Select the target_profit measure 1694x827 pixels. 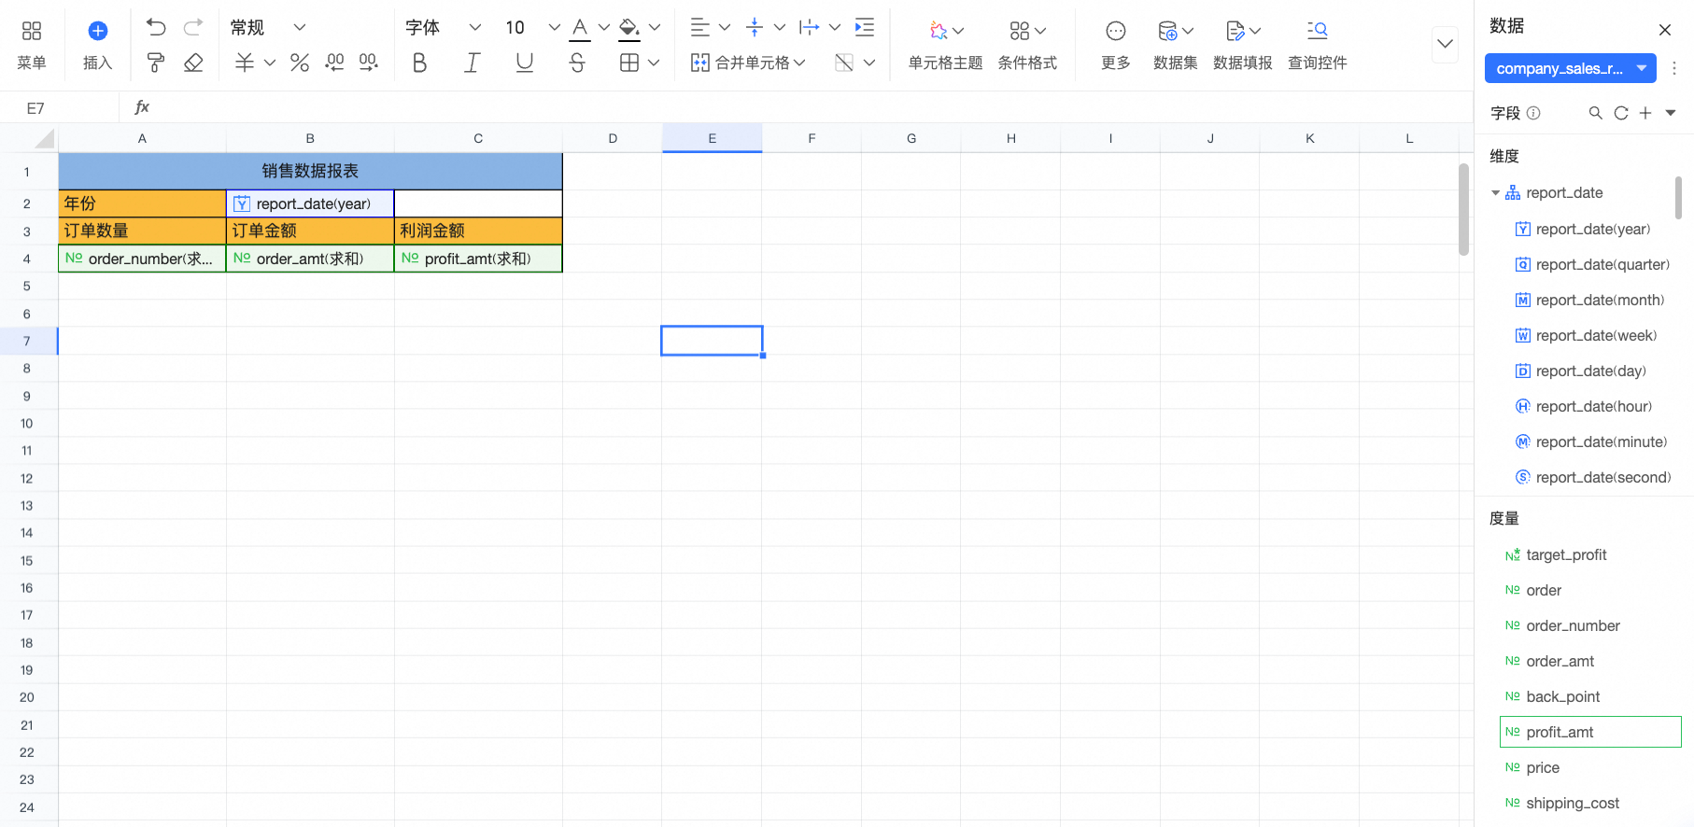(1556, 555)
